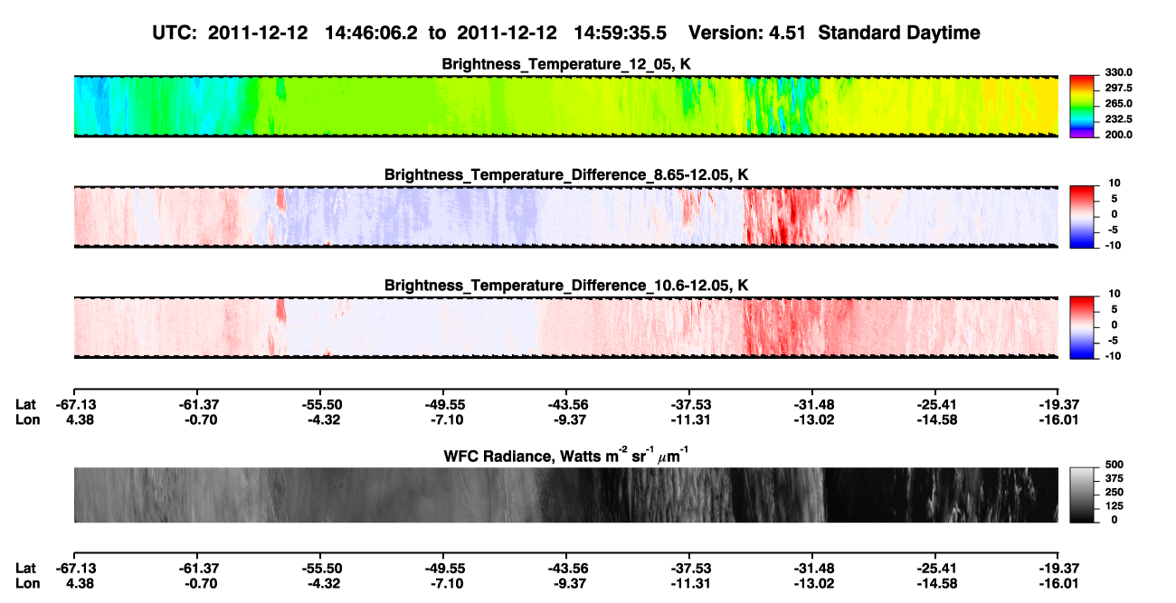Click the red-blue colorbar of the 8.65-12.05 panel
The width and height of the screenshot is (1176, 603).
(x=1083, y=215)
